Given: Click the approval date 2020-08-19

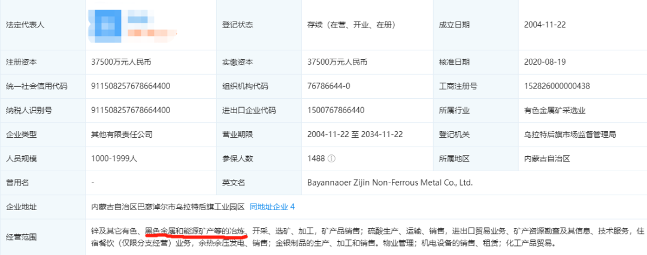Looking at the screenshot, I should (545, 62).
